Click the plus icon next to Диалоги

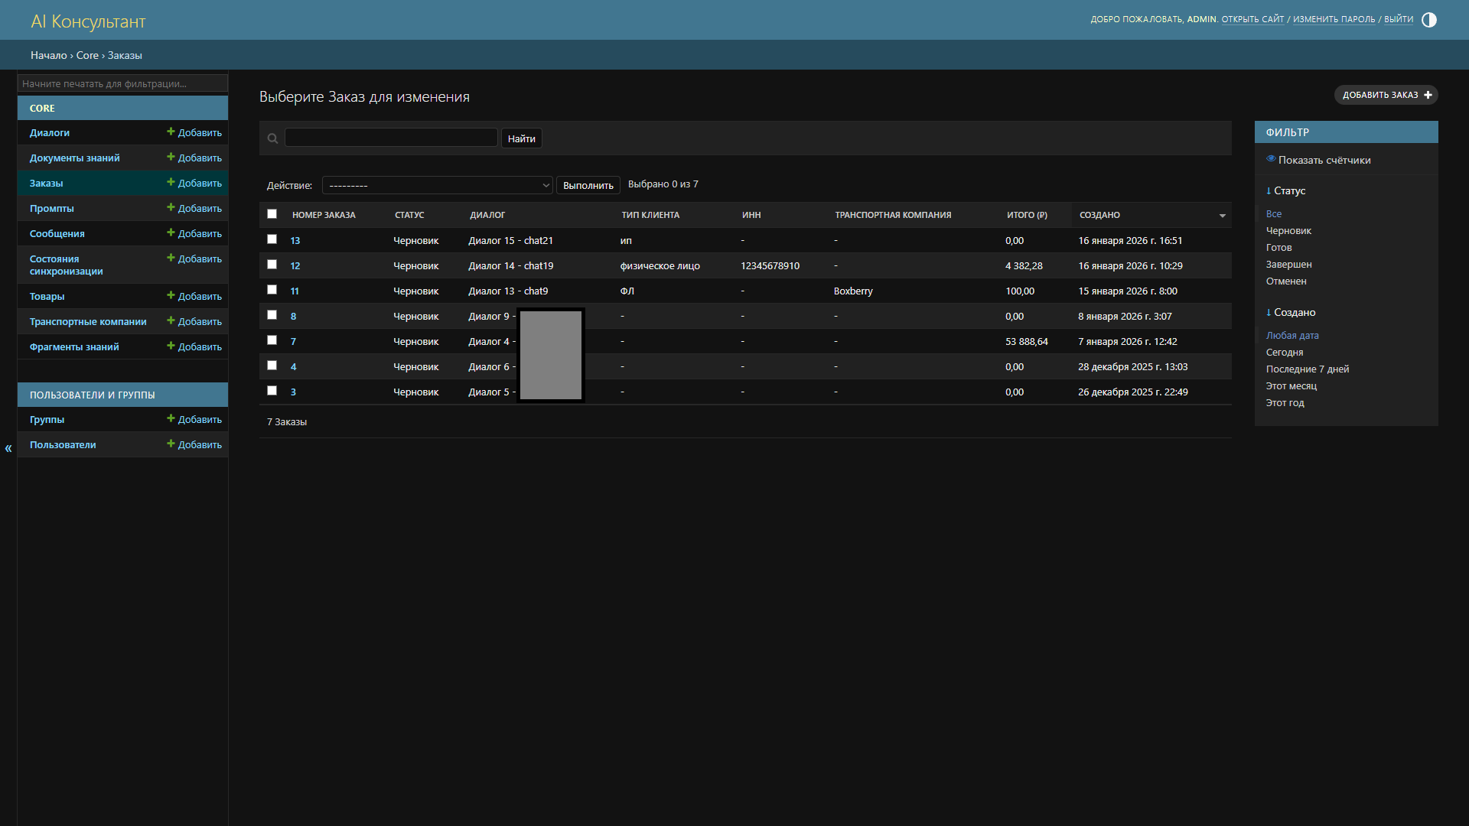point(171,132)
